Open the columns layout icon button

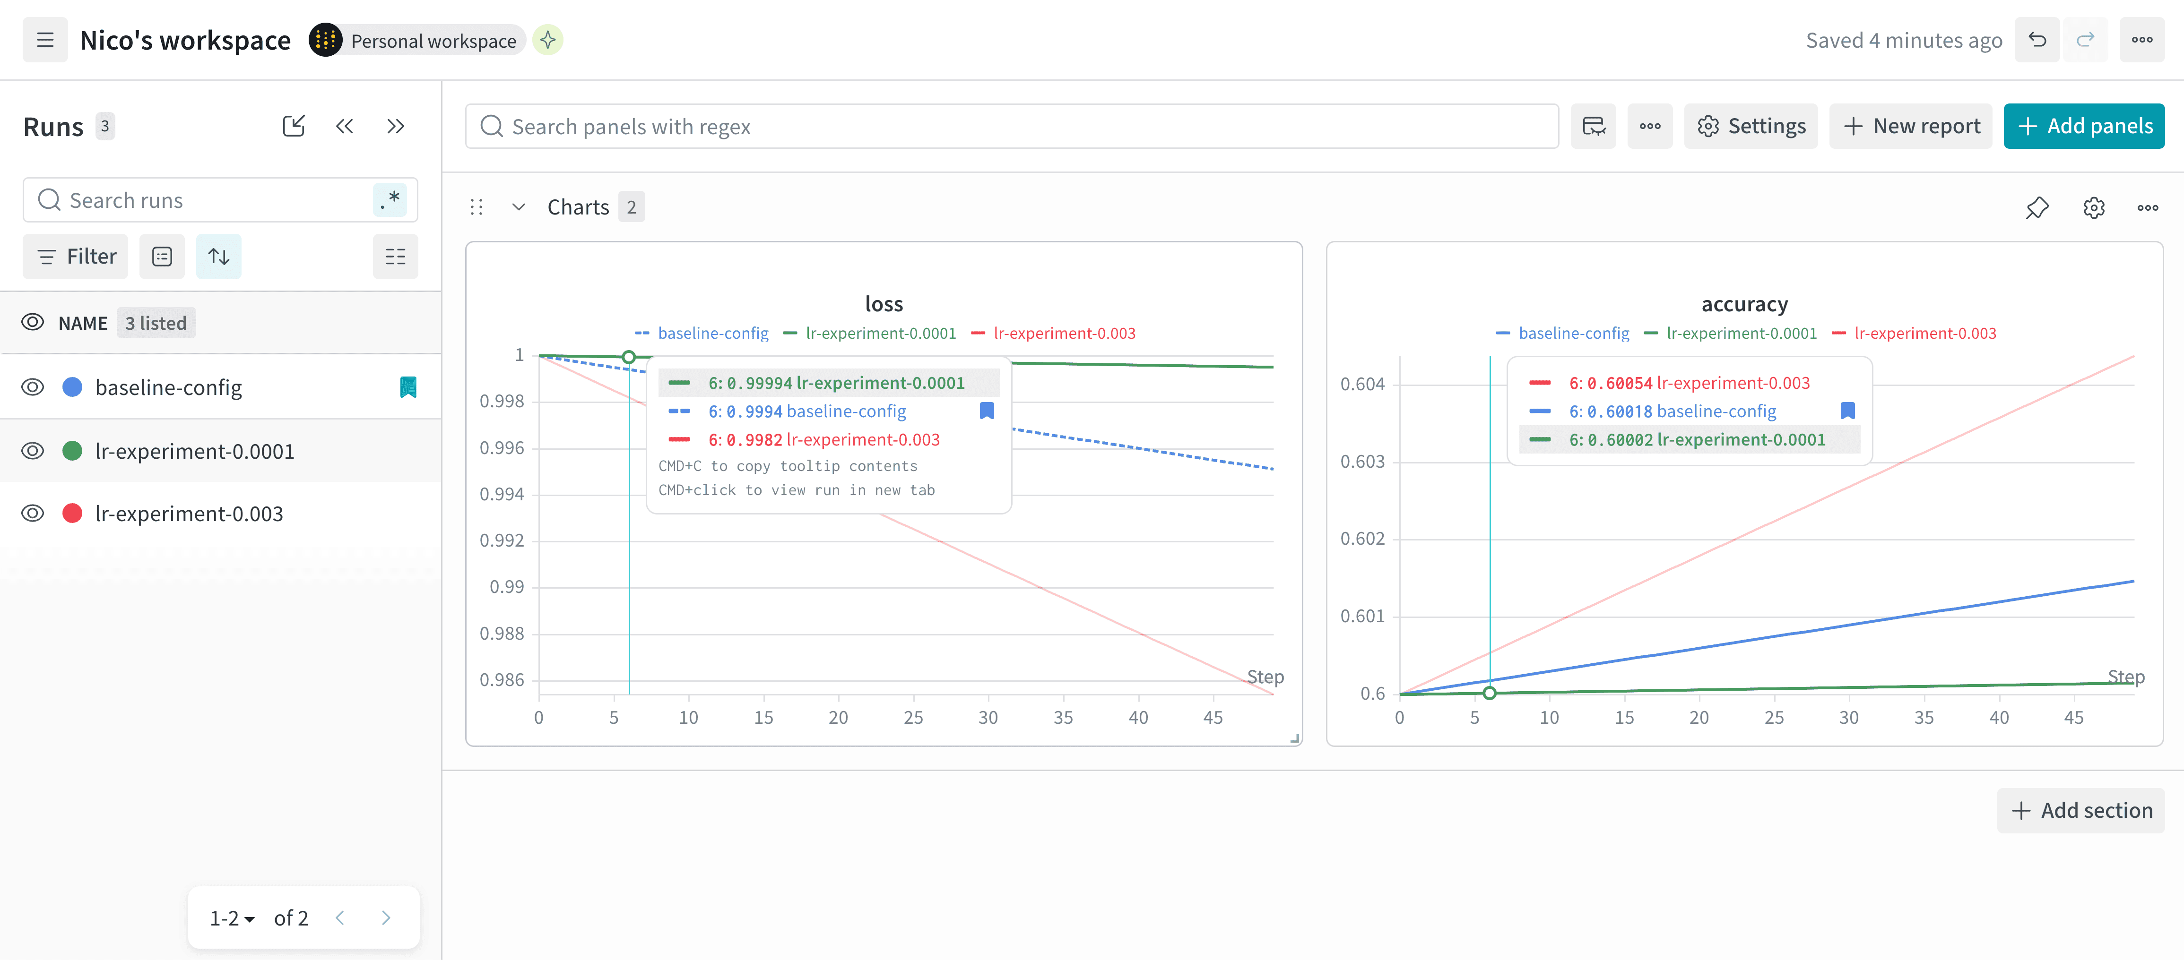395,257
